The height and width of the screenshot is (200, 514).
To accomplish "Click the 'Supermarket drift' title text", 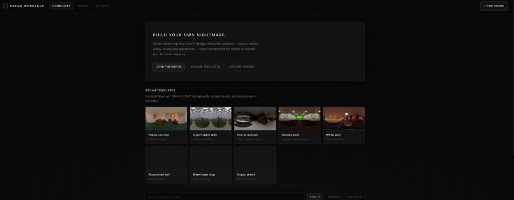I will point(205,135).
